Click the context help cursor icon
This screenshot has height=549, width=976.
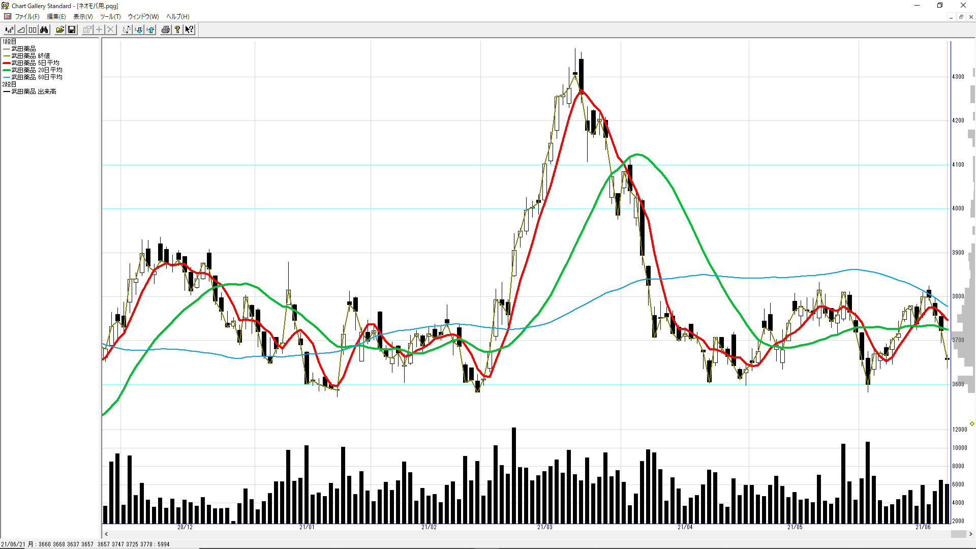[189, 30]
